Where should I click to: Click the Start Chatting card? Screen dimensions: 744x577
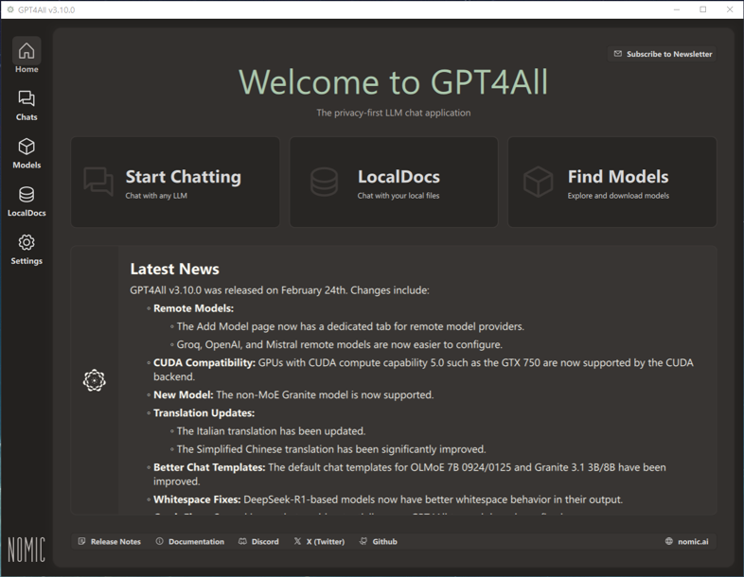[175, 183]
